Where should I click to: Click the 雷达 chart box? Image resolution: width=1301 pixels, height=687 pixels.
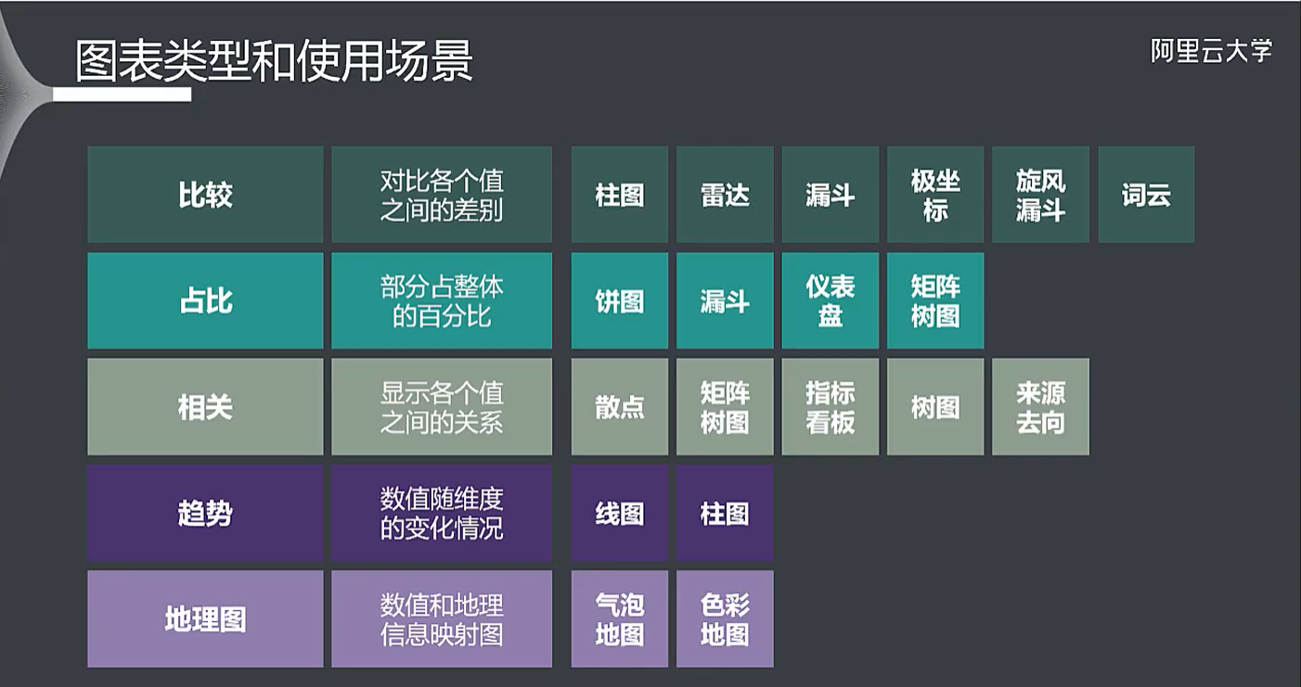(725, 195)
